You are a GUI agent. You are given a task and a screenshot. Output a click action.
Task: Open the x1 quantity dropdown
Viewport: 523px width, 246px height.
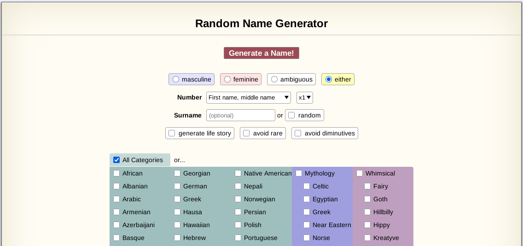pos(305,97)
